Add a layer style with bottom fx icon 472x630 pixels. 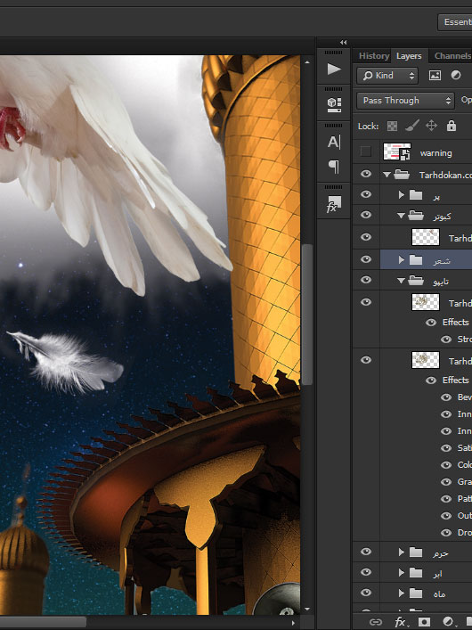point(400,622)
